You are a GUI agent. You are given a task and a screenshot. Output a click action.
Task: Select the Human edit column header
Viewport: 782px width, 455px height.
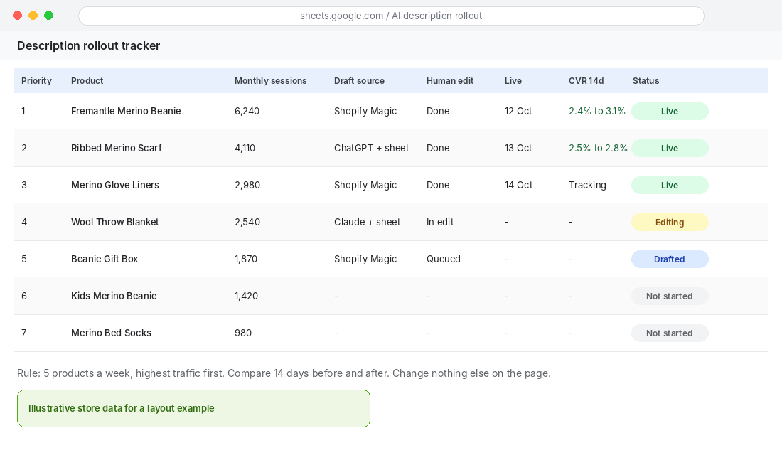pos(450,81)
